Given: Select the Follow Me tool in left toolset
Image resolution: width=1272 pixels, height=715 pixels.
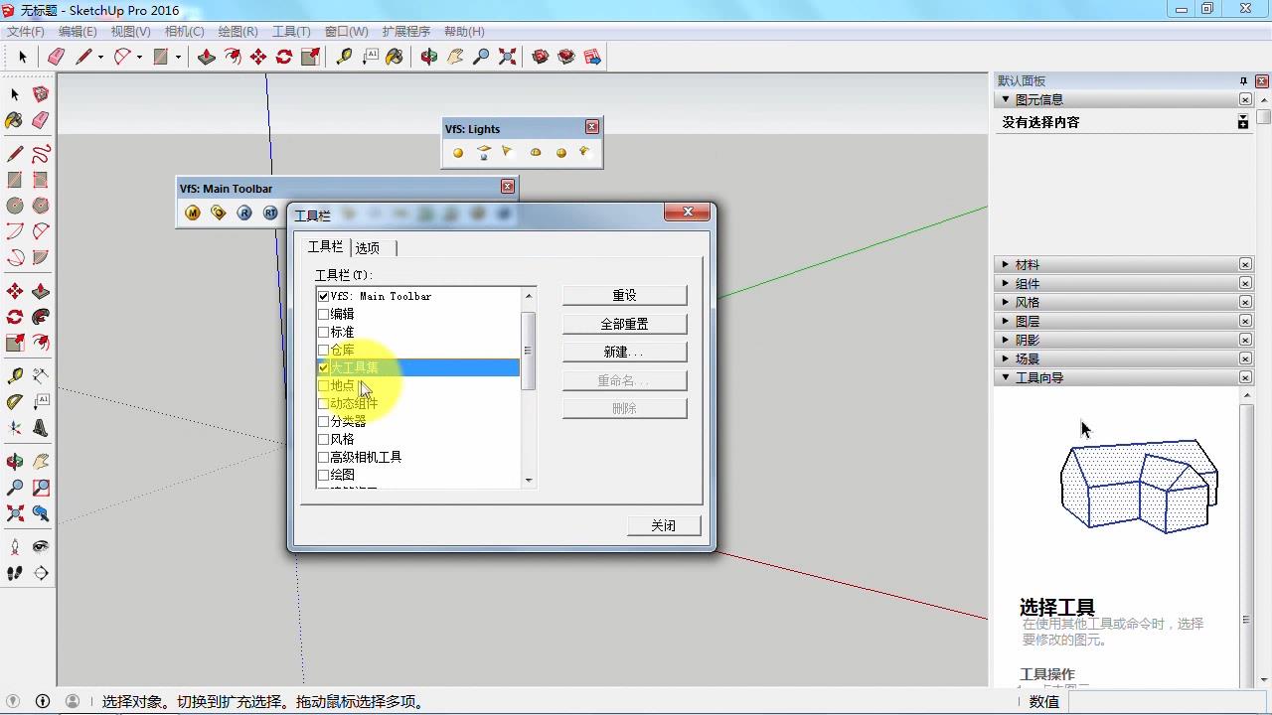Looking at the screenshot, I should (x=40, y=317).
